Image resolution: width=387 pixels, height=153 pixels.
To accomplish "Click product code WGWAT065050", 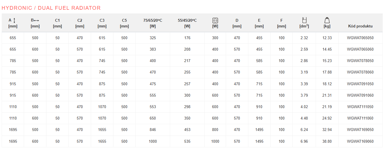I will (x=360, y=38).
